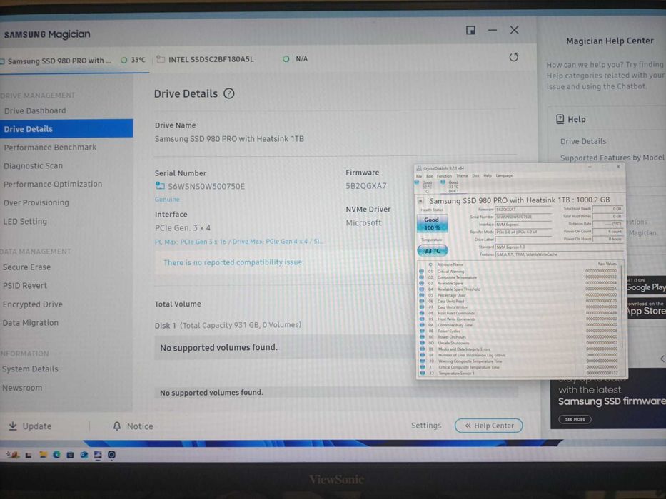Open System Details page
The width and height of the screenshot is (666, 499).
point(30,369)
